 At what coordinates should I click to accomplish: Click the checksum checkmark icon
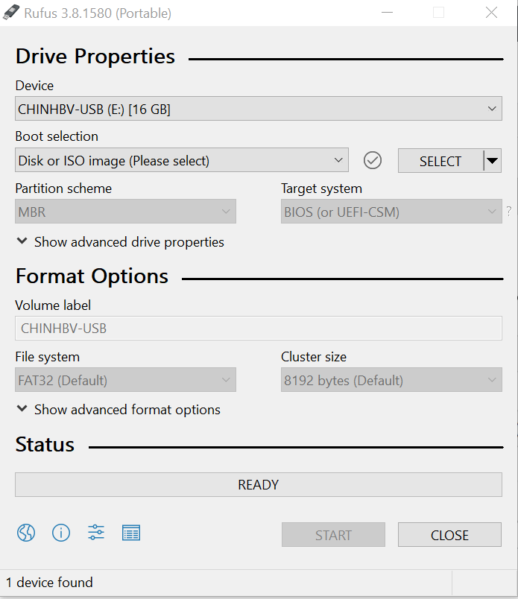coord(373,160)
